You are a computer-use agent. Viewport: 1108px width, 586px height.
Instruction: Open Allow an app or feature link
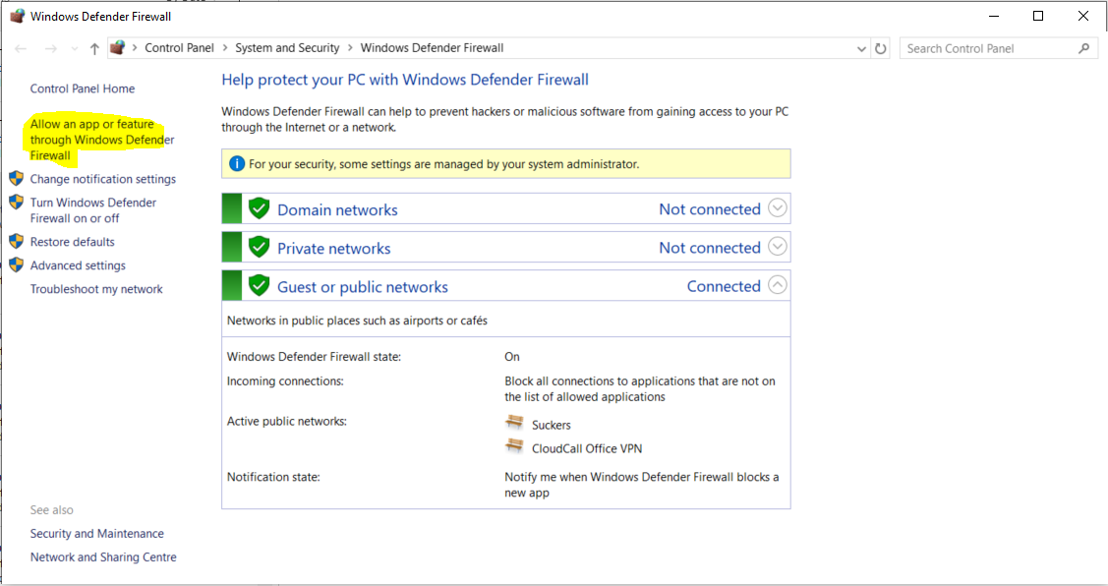[102, 140]
